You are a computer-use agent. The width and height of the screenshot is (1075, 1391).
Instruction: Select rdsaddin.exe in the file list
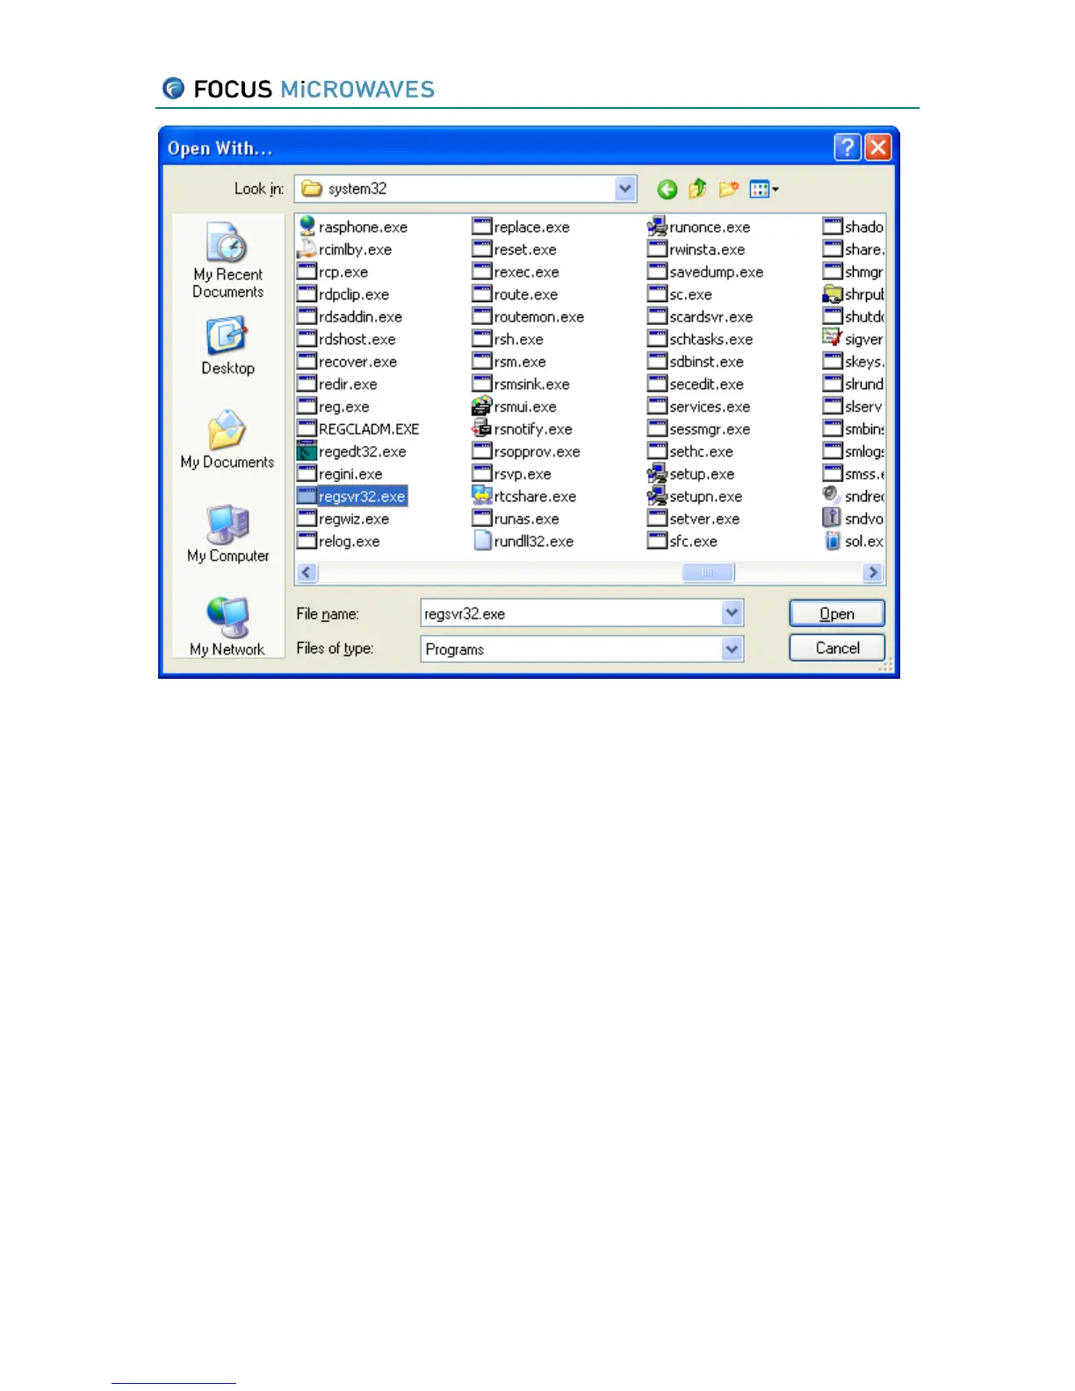tap(350, 317)
